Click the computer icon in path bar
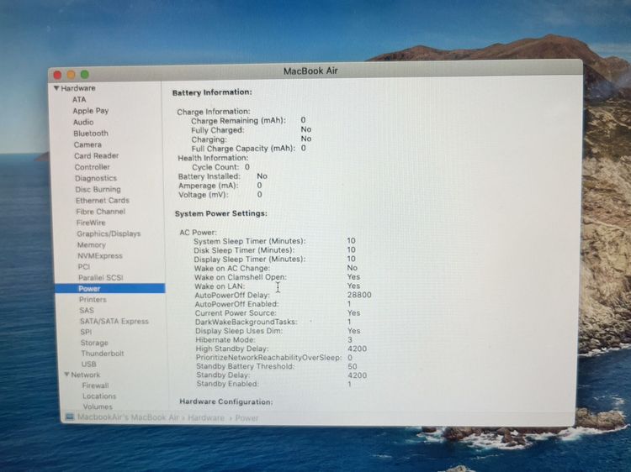The width and height of the screenshot is (631, 472). (70, 417)
